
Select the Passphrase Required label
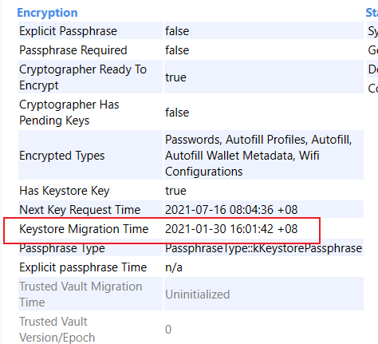(x=73, y=50)
